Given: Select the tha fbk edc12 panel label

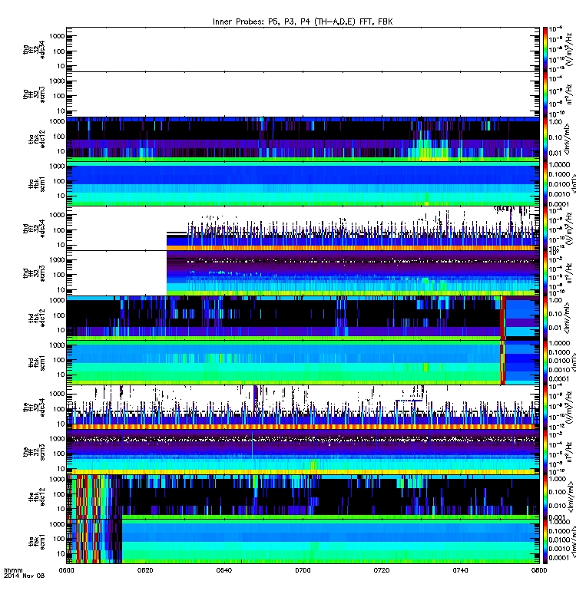Looking at the screenshot, I should point(37,139).
